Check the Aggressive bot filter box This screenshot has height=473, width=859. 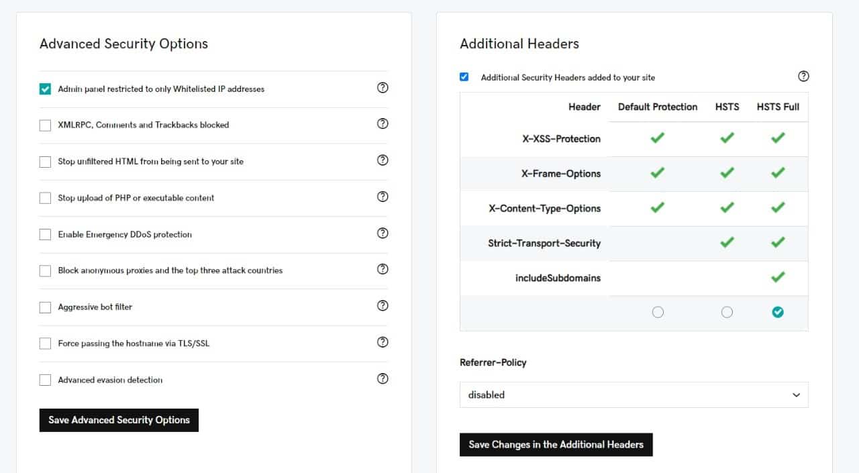pyautogui.click(x=45, y=307)
